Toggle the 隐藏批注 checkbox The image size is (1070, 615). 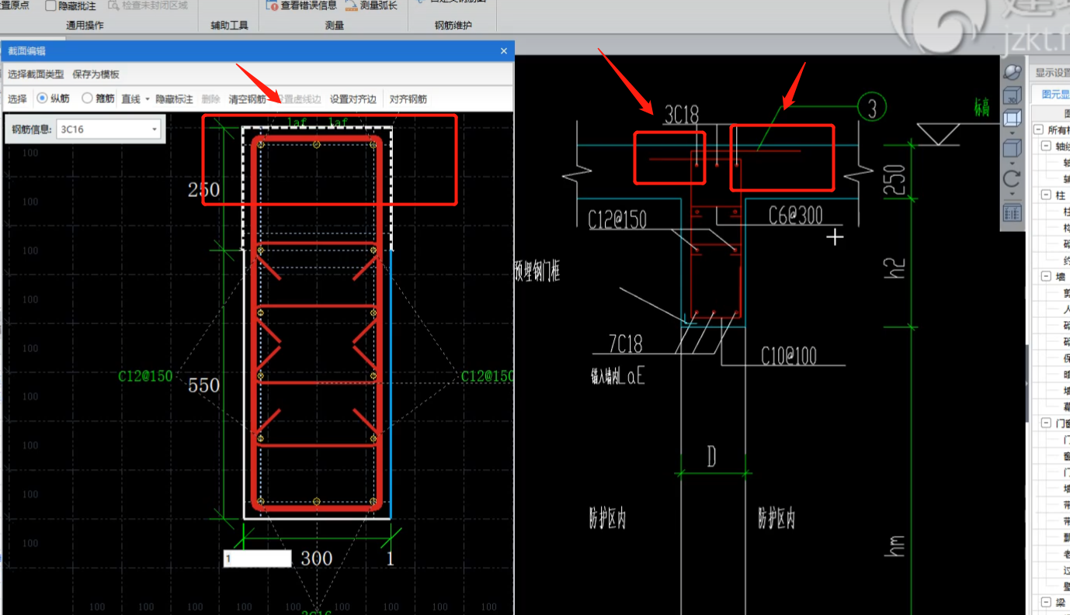click(50, 5)
